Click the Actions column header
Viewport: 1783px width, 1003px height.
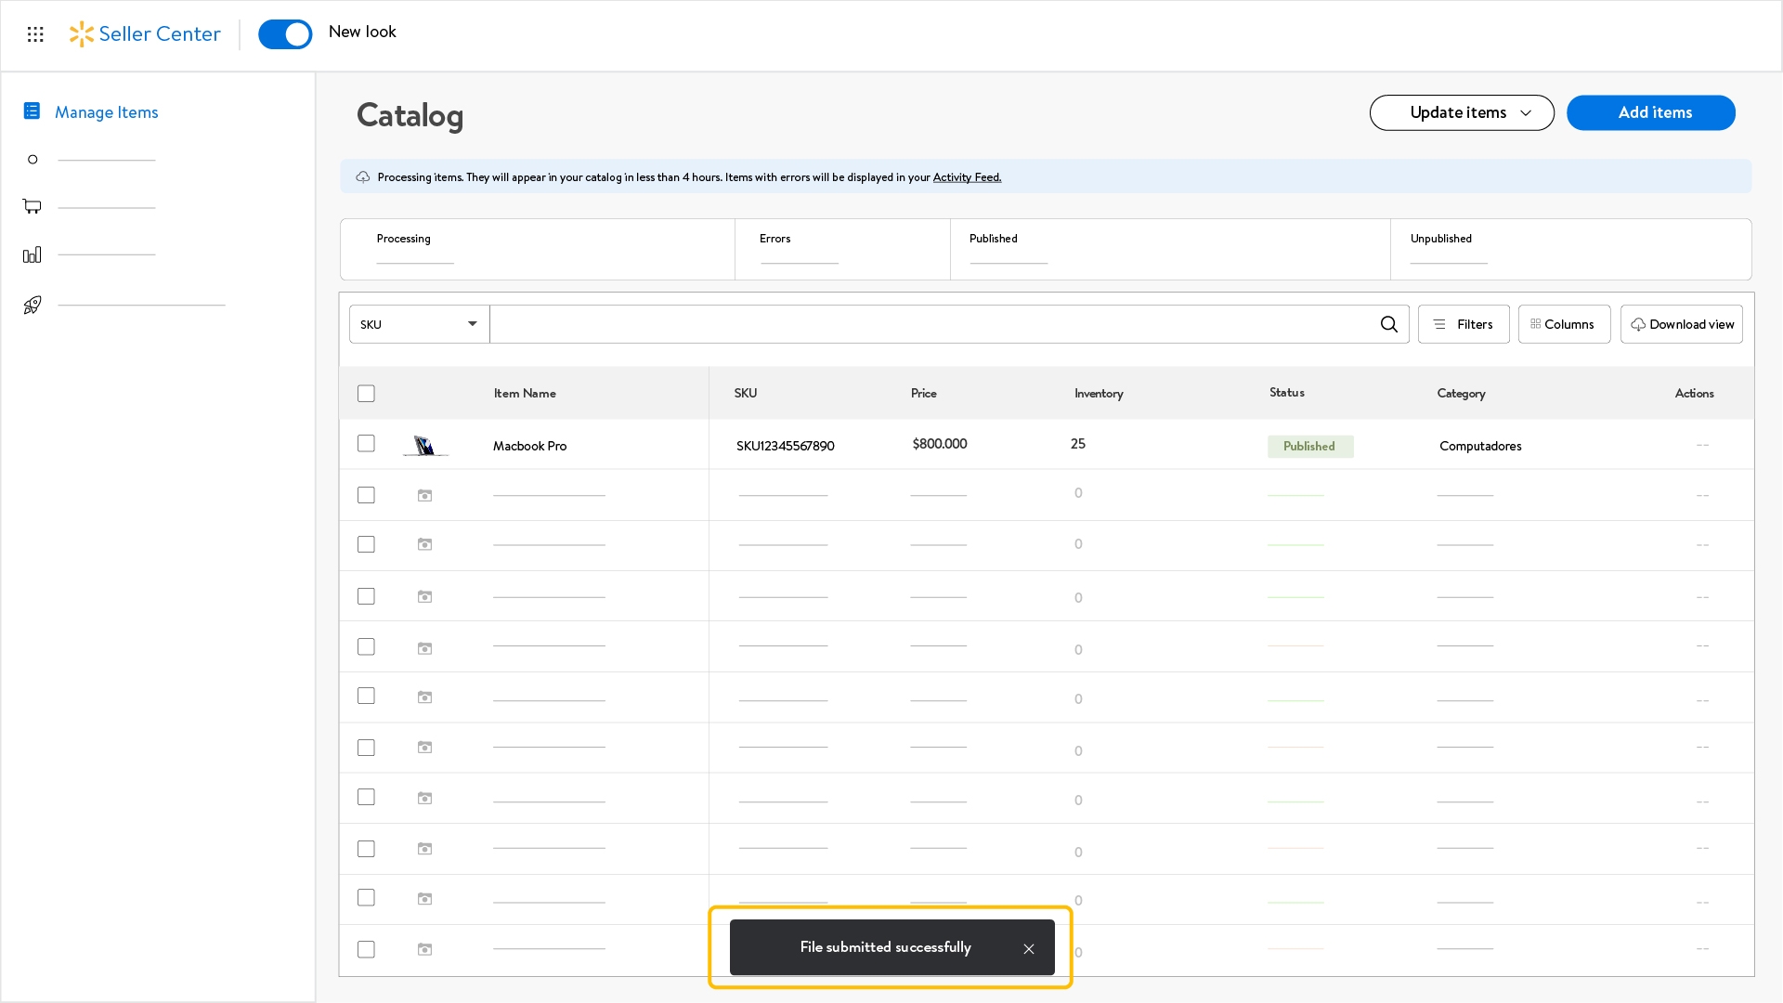tap(1695, 394)
